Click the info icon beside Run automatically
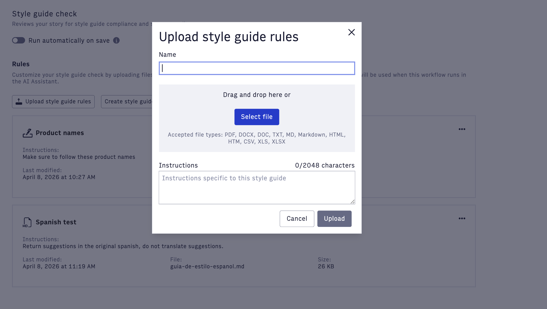This screenshot has height=309, width=547. (116, 40)
